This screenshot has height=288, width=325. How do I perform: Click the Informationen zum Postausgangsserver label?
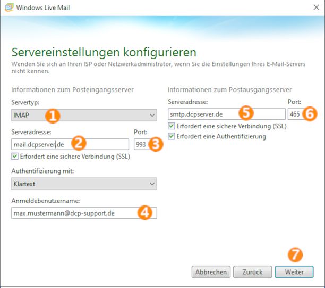(x=230, y=90)
